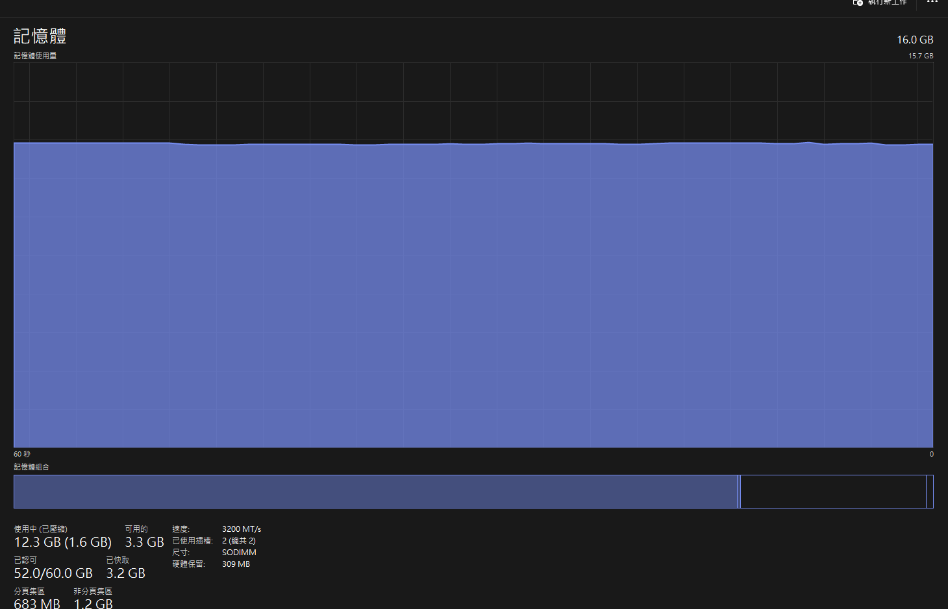The width and height of the screenshot is (948, 609).
Task: Click the 60 秒 time axis label
Action: tap(22, 454)
